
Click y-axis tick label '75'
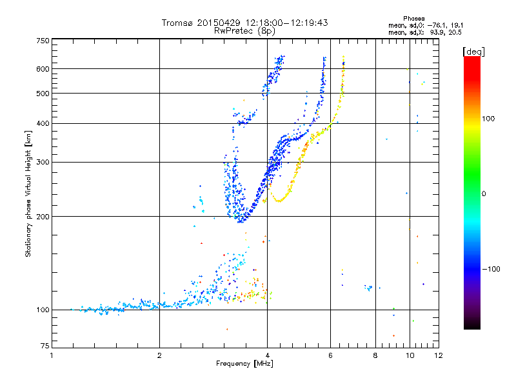point(45,346)
